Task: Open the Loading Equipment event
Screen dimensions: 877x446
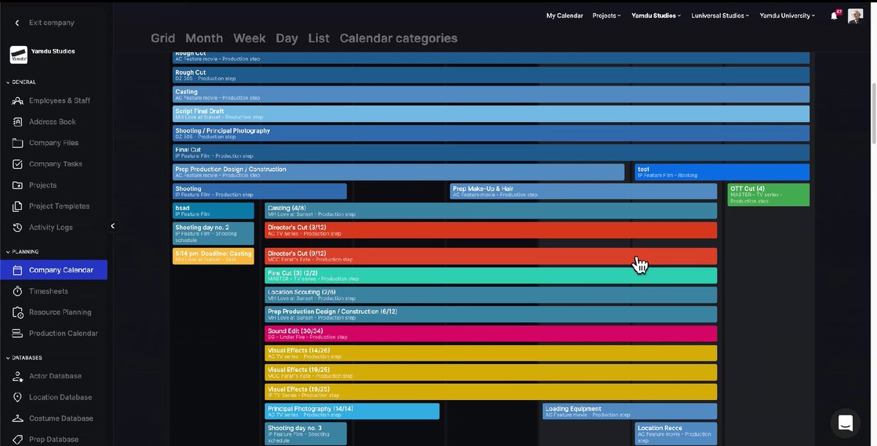Action: 629,411
